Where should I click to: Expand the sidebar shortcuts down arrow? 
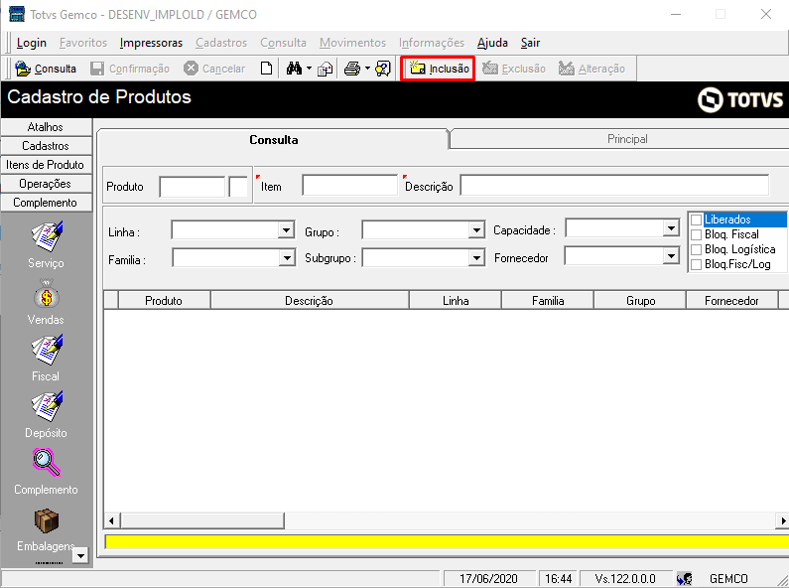tap(80, 556)
